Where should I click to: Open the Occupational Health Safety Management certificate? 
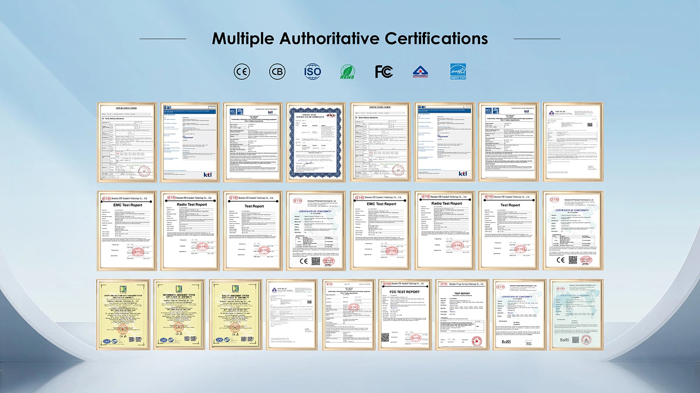123,315
